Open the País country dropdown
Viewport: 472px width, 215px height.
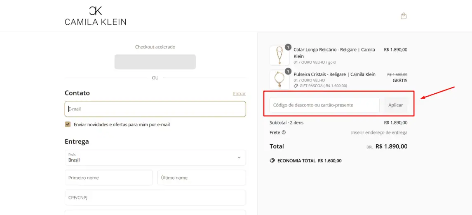coord(155,157)
